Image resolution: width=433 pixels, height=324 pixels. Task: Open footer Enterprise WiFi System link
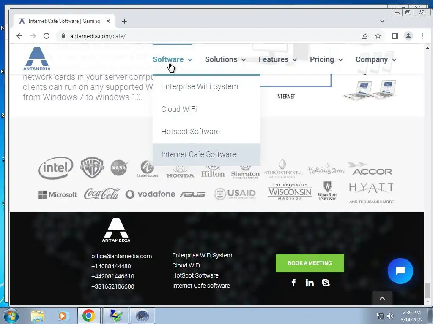click(202, 255)
